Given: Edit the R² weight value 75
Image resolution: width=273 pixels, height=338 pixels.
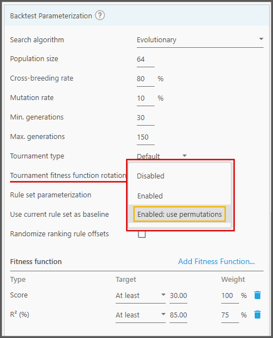Looking at the screenshot, I should click(x=230, y=315).
